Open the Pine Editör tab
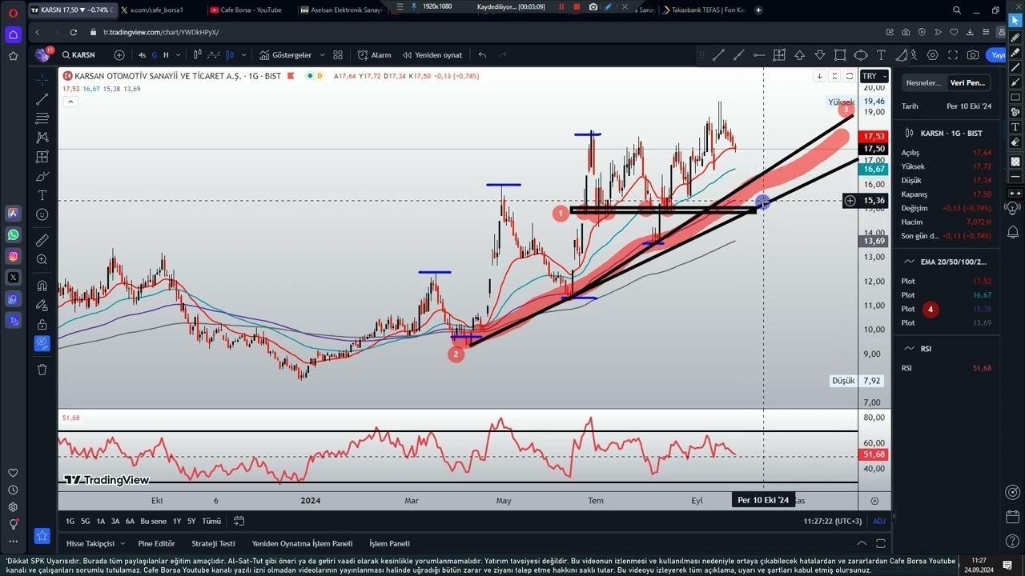 pyautogui.click(x=156, y=543)
